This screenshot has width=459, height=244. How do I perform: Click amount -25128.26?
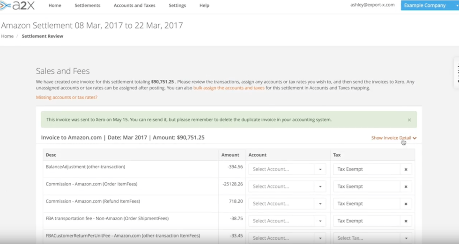click(233, 184)
